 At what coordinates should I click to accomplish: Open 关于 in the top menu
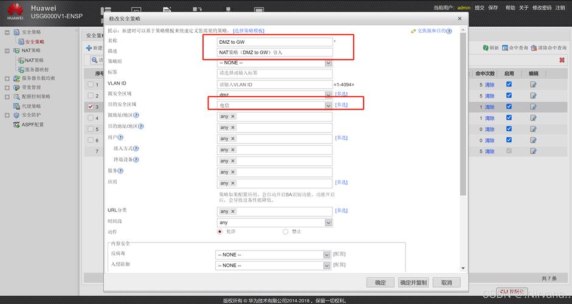[523, 7]
